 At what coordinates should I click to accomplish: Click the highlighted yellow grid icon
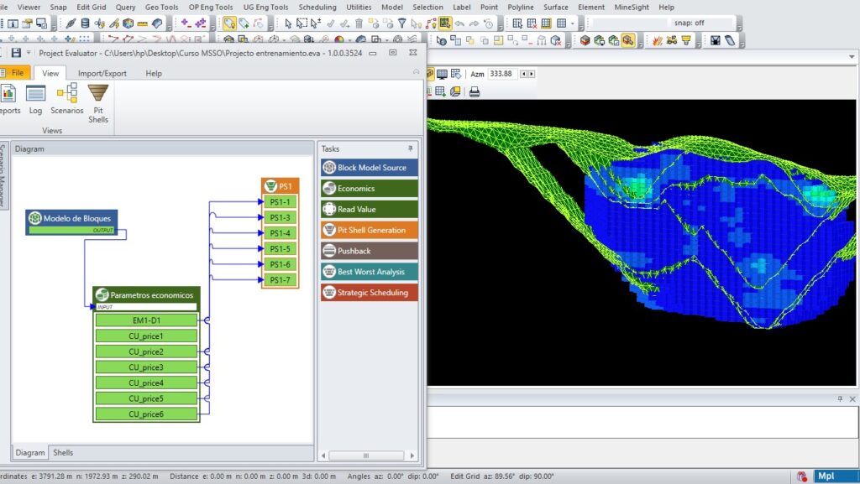[x=445, y=23]
